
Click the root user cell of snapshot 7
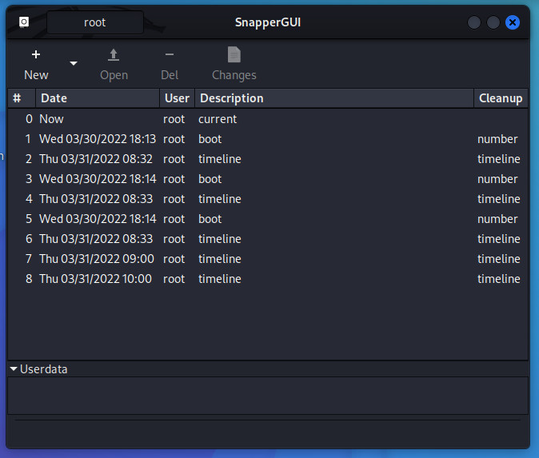coord(174,259)
